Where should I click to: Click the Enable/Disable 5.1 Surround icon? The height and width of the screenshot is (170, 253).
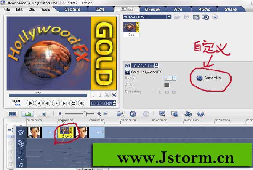coord(201,114)
